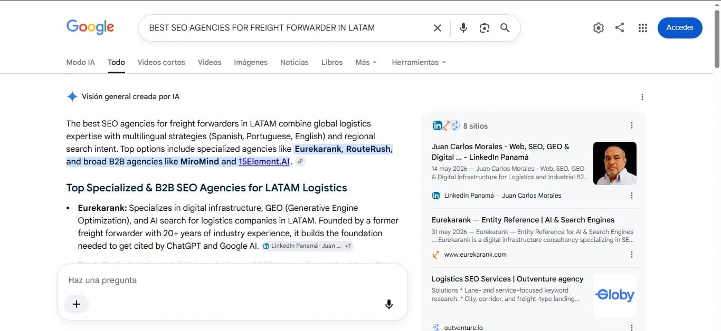
Task: Expand the Más dropdown menu
Action: click(366, 62)
